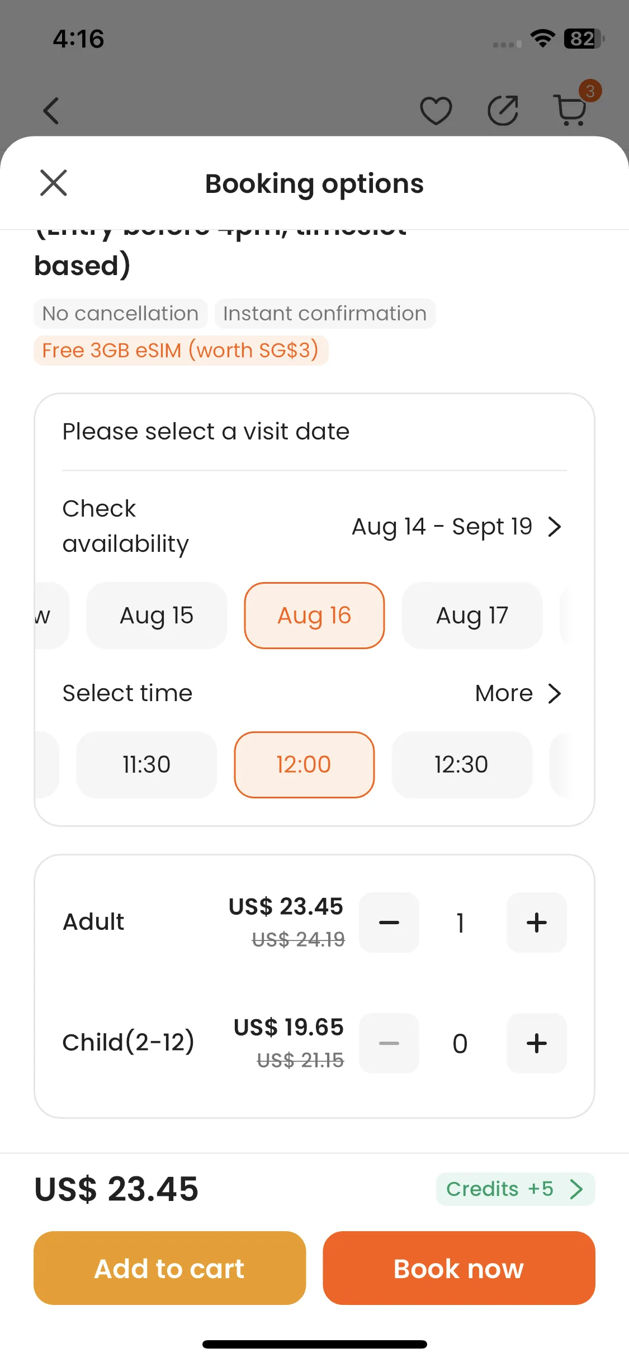Image resolution: width=629 pixels, height=1362 pixels.
Task: Tap the Add to cart button
Action: coord(170,1268)
